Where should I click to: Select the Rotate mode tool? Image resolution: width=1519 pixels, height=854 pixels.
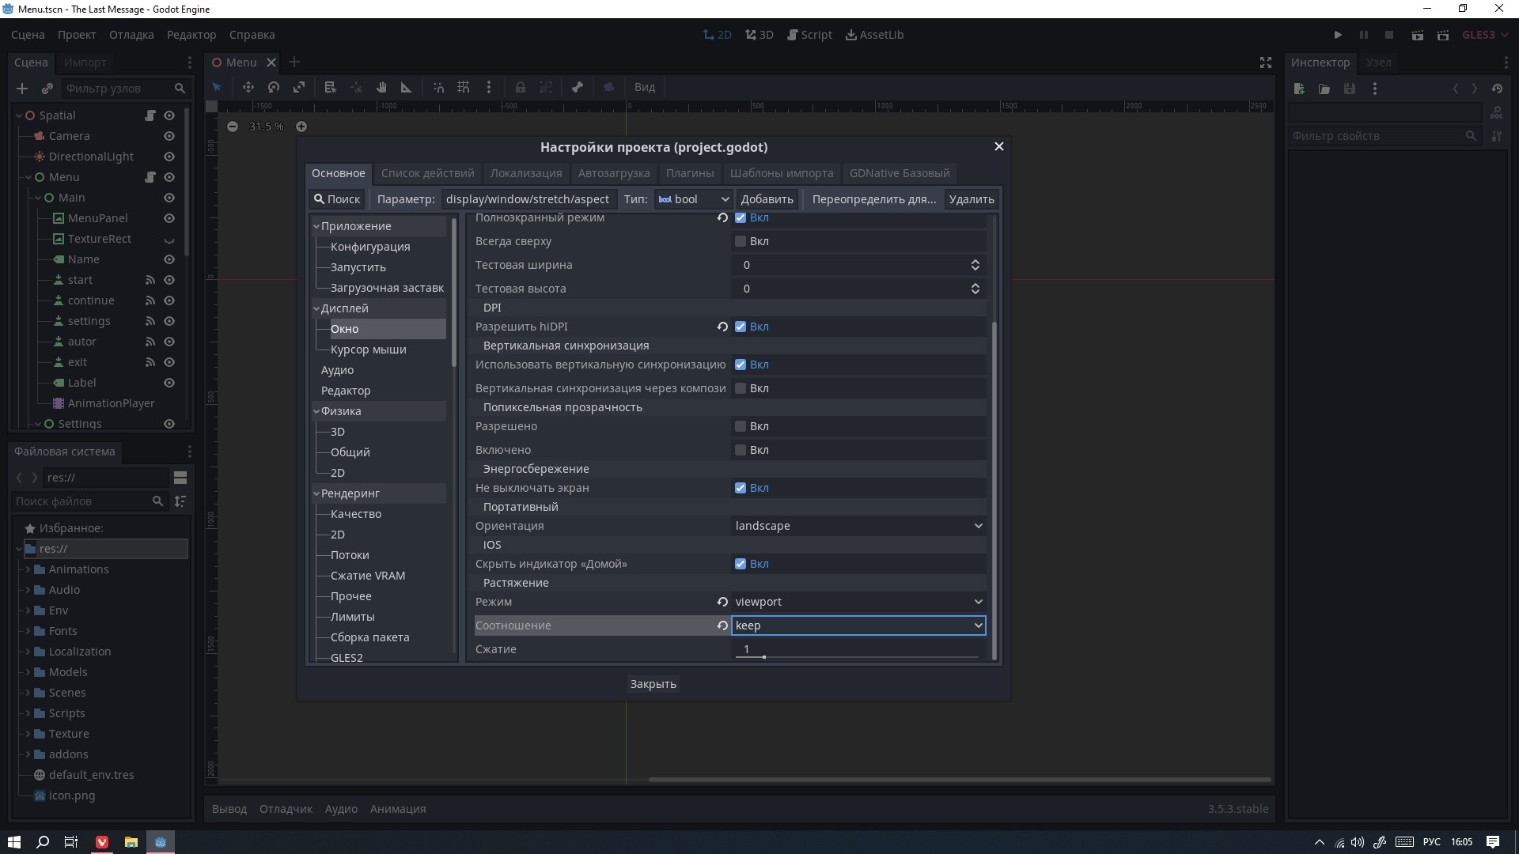(274, 87)
